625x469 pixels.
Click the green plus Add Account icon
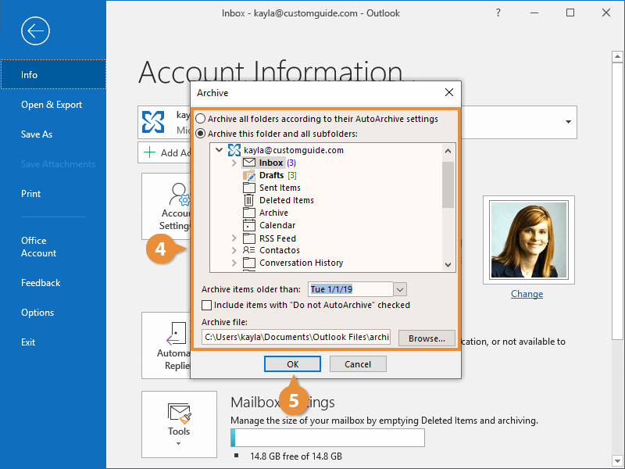tap(149, 152)
